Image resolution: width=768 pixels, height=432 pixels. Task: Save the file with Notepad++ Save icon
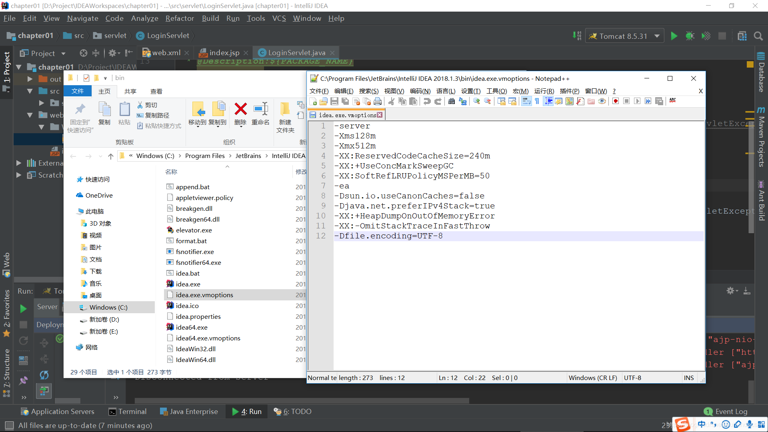pos(335,102)
